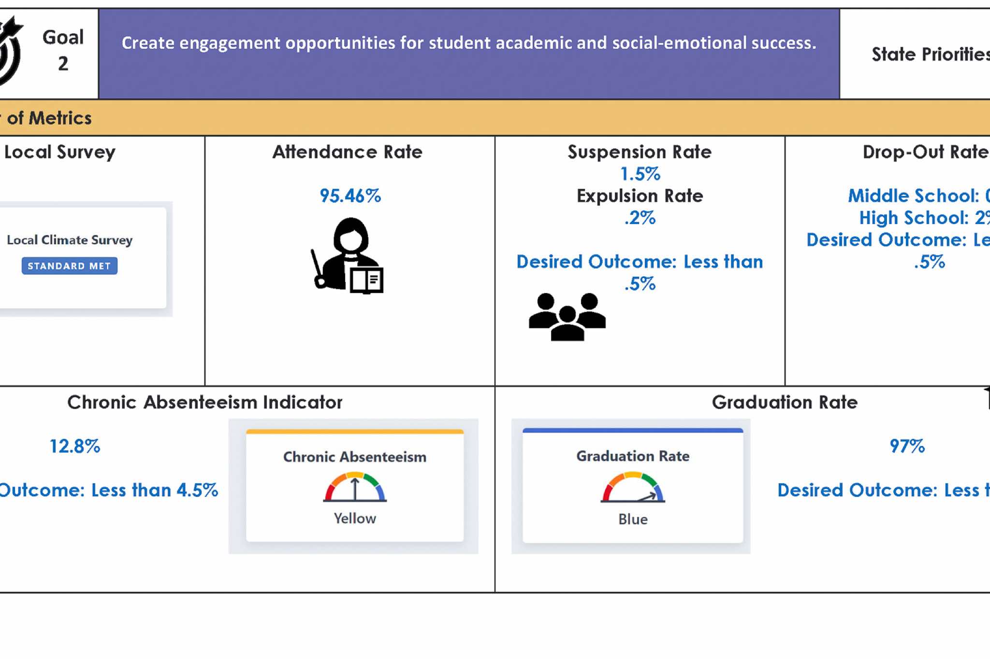Select the State Priorities header cell
This screenshot has height=659, width=990.
click(915, 54)
